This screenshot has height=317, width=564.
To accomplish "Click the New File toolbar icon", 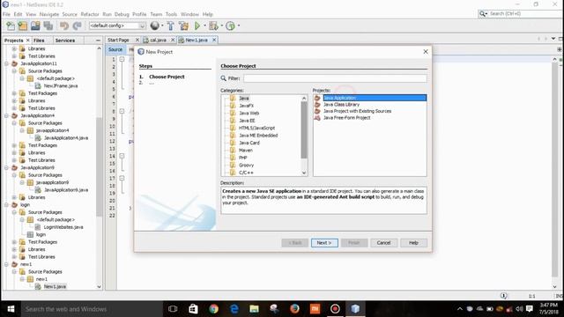I will tap(11, 26).
